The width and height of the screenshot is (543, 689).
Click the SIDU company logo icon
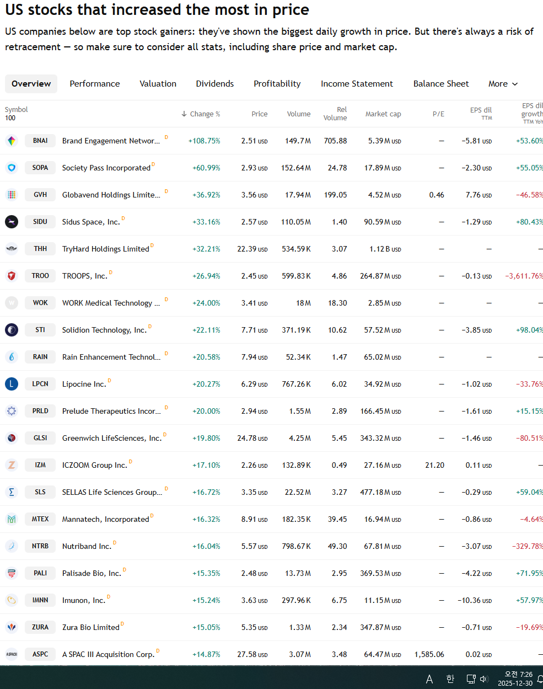click(12, 222)
